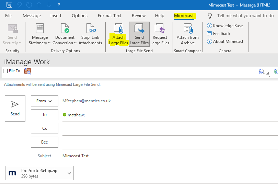This screenshot has width=278, height=194.
Task: Tick the File To checkbox
Action: pos(5,71)
